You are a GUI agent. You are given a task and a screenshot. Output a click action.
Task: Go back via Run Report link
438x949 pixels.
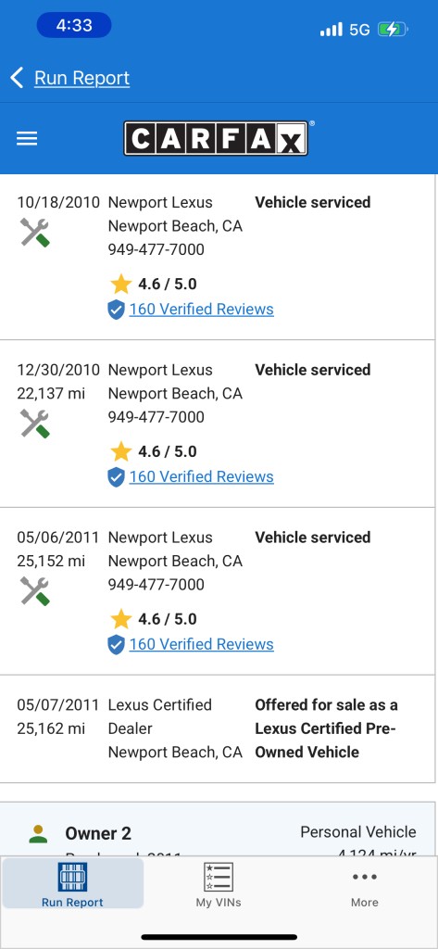81,78
